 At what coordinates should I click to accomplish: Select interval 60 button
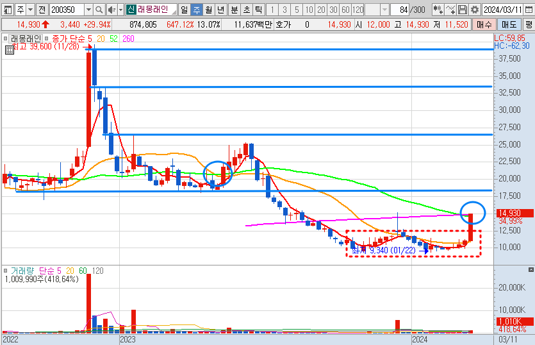[345, 10]
